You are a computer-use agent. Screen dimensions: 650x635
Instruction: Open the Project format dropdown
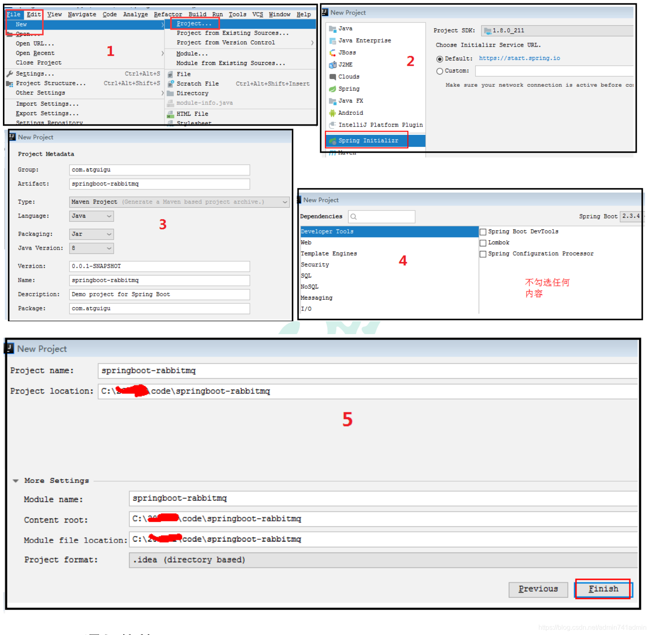pyautogui.click(x=383, y=560)
